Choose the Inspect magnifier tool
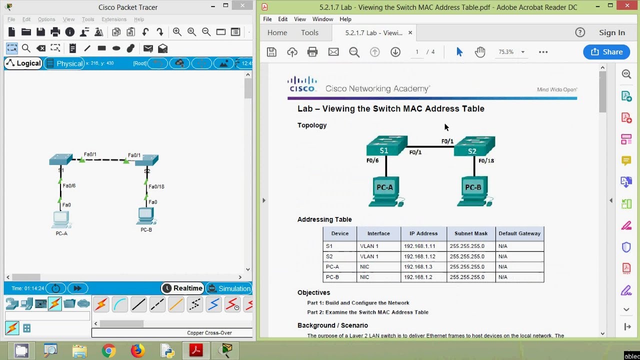The height and width of the screenshot is (360, 640). point(26,48)
